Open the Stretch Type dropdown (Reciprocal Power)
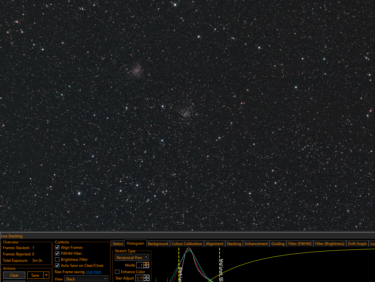This screenshot has height=282, width=375. 132,257
